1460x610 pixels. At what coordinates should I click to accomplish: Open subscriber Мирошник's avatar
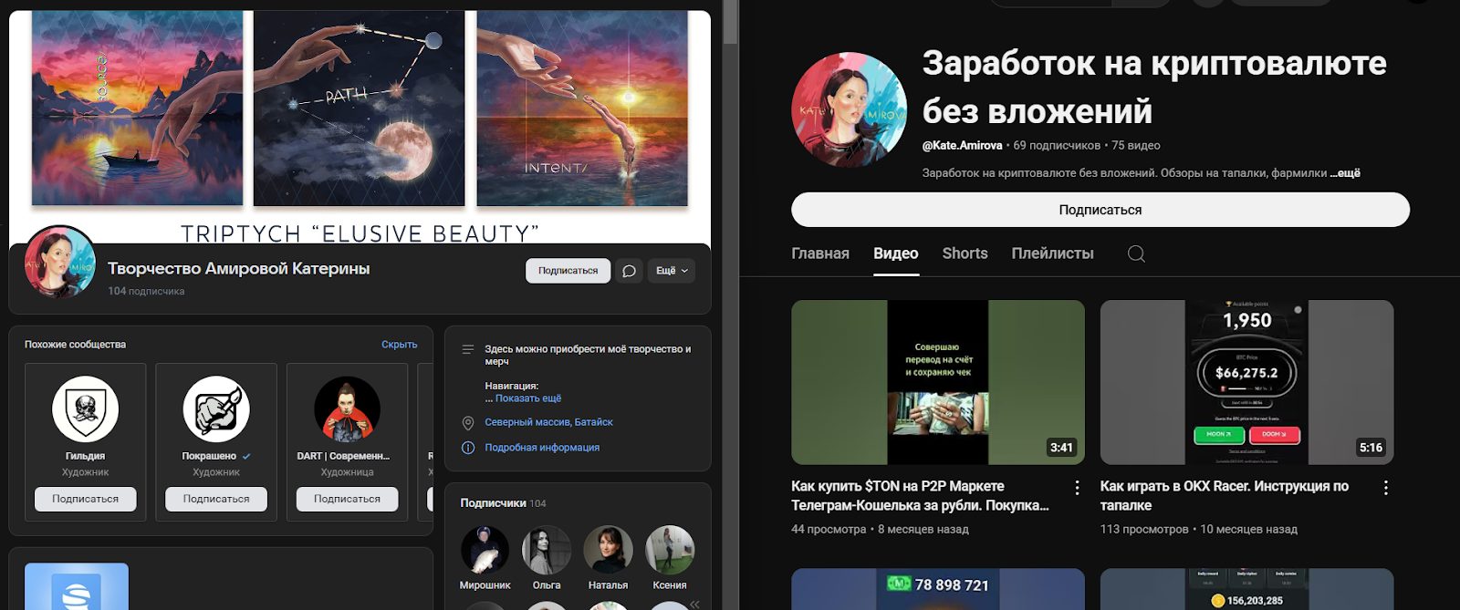click(485, 550)
